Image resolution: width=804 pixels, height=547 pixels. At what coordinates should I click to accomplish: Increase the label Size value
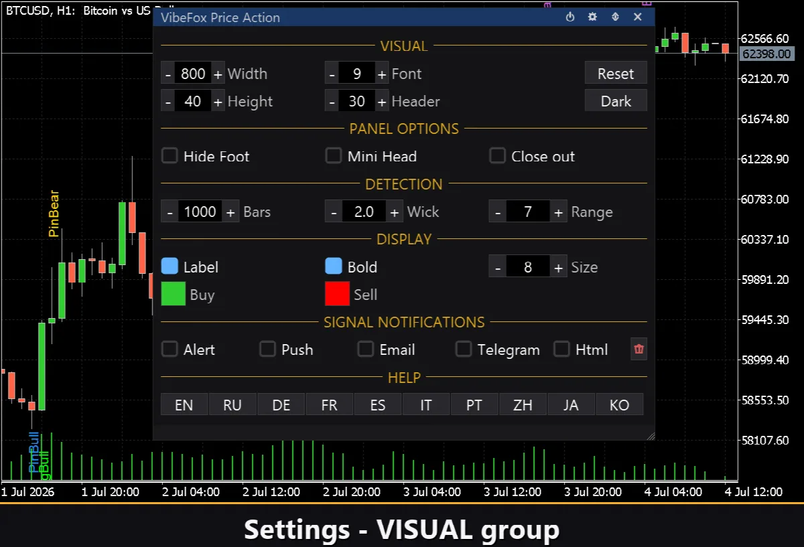click(x=559, y=267)
